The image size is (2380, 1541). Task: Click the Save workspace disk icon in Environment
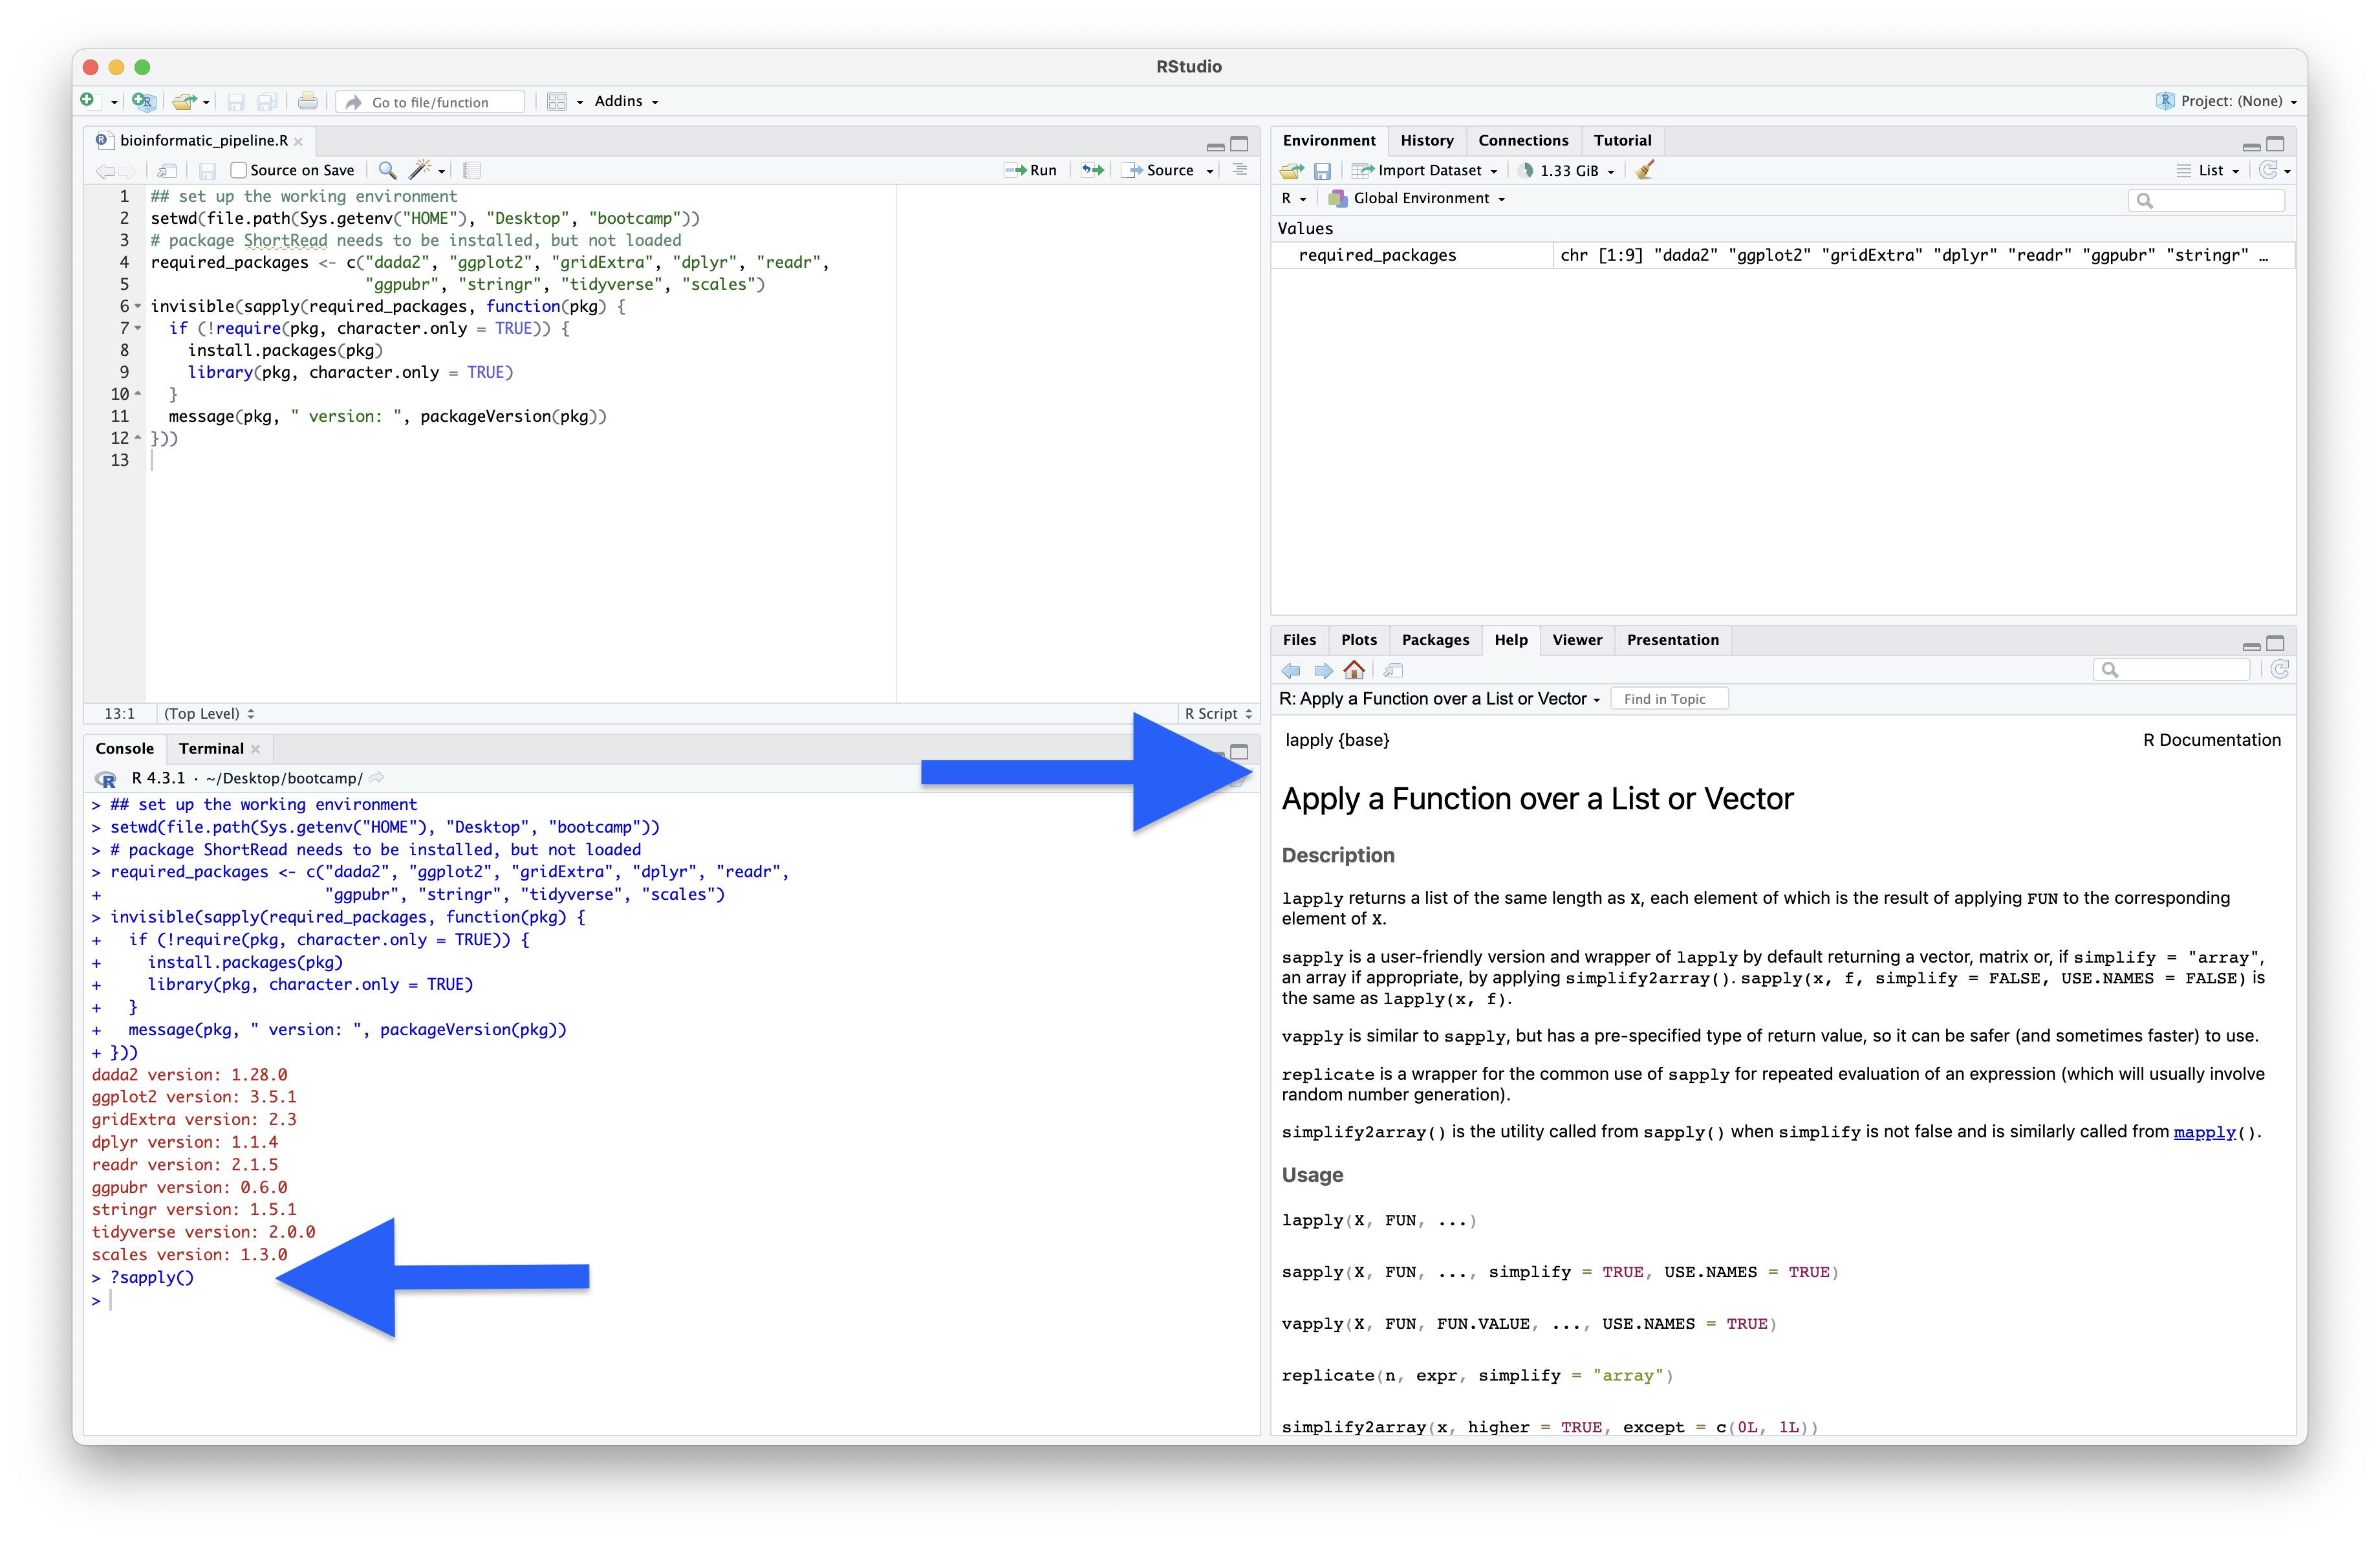click(x=1322, y=171)
